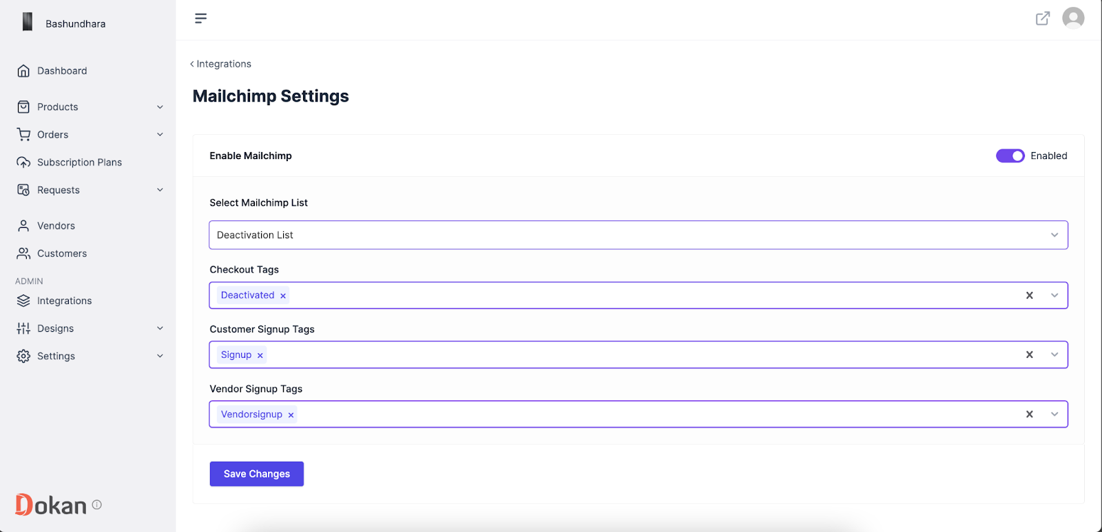Click the Integrations layers icon
Viewport: 1102px width, 532px height.
point(23,301)
